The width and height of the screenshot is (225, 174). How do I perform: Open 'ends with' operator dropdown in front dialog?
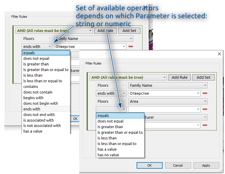[x=111, y=93]
